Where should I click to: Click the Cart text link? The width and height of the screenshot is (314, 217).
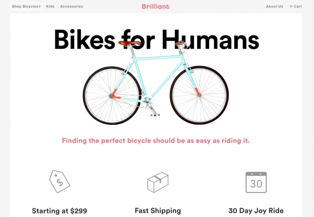[x=298, y=6]
